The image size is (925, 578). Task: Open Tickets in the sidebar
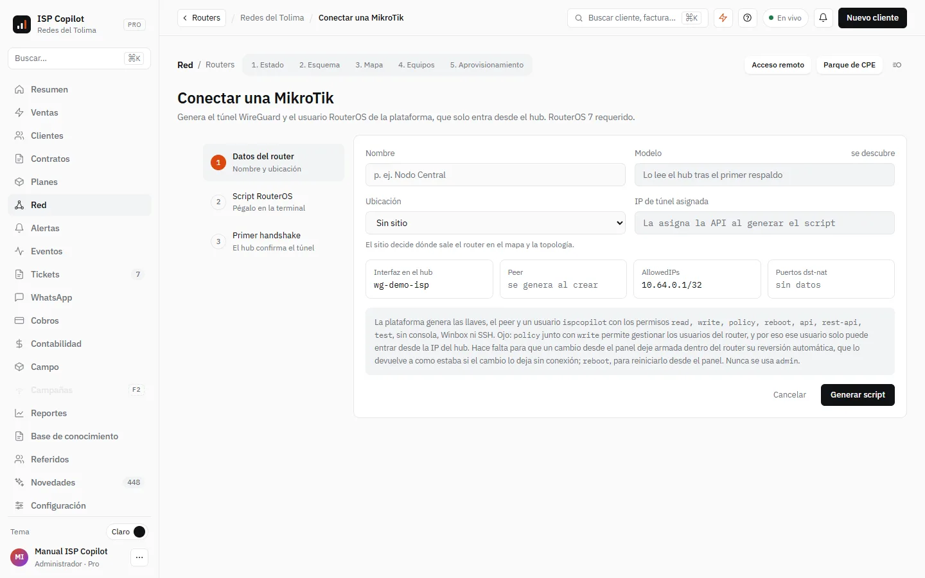79,274
